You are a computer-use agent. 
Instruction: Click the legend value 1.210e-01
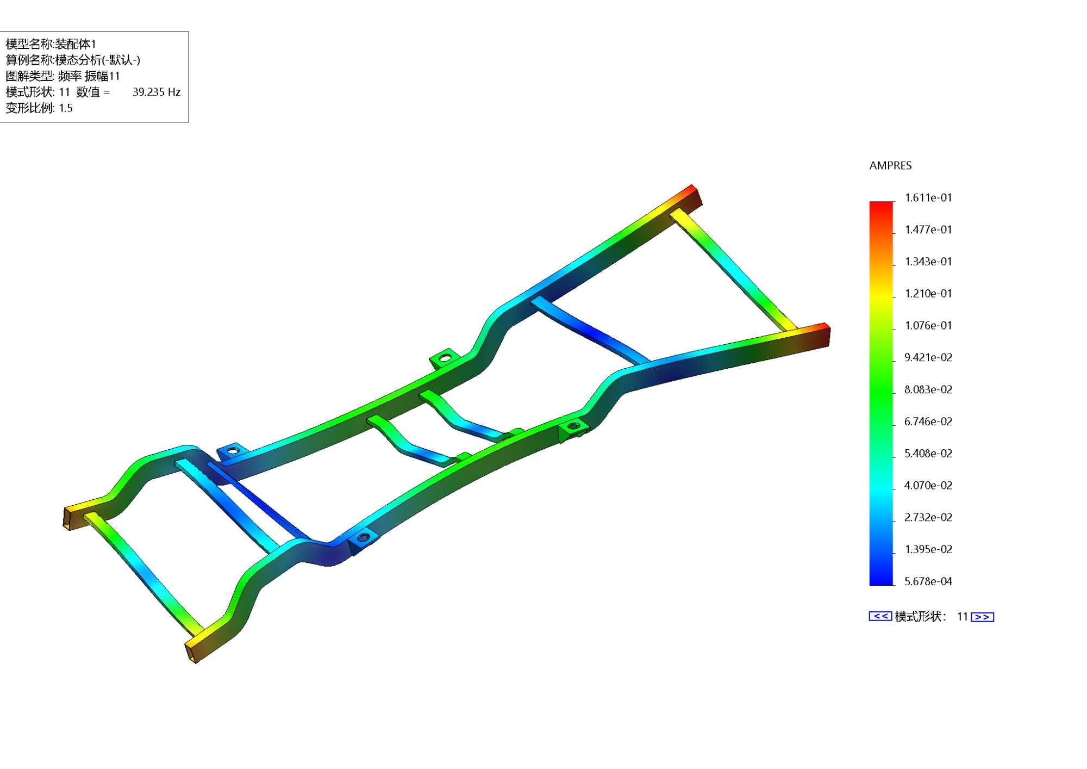pyautogui.click(x=928, y=294)
